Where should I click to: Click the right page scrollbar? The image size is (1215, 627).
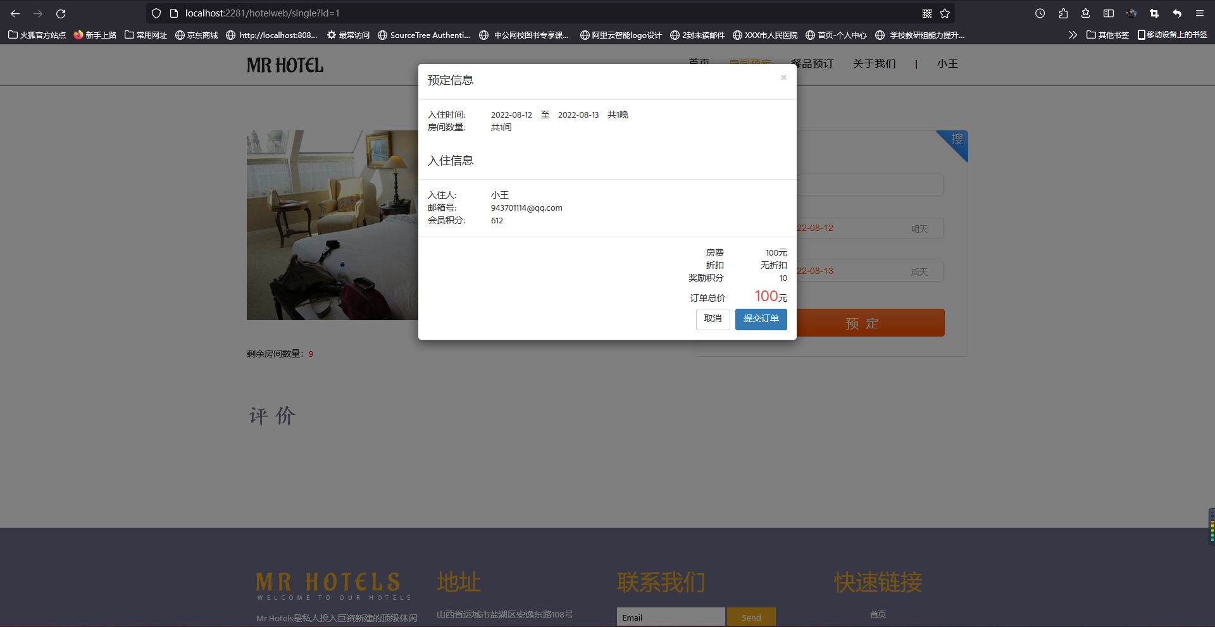1209,525
